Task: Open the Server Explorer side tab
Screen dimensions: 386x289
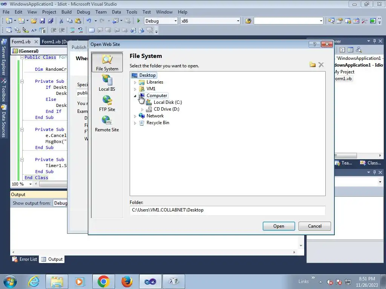Action: [3, 58]
